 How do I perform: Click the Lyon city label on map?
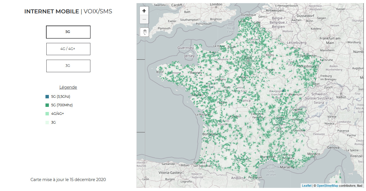click(280, 117)
